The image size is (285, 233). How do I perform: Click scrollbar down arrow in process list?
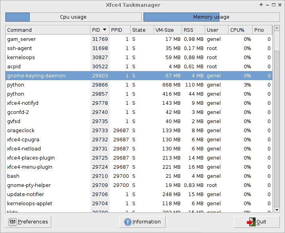(x=277, y=210)
